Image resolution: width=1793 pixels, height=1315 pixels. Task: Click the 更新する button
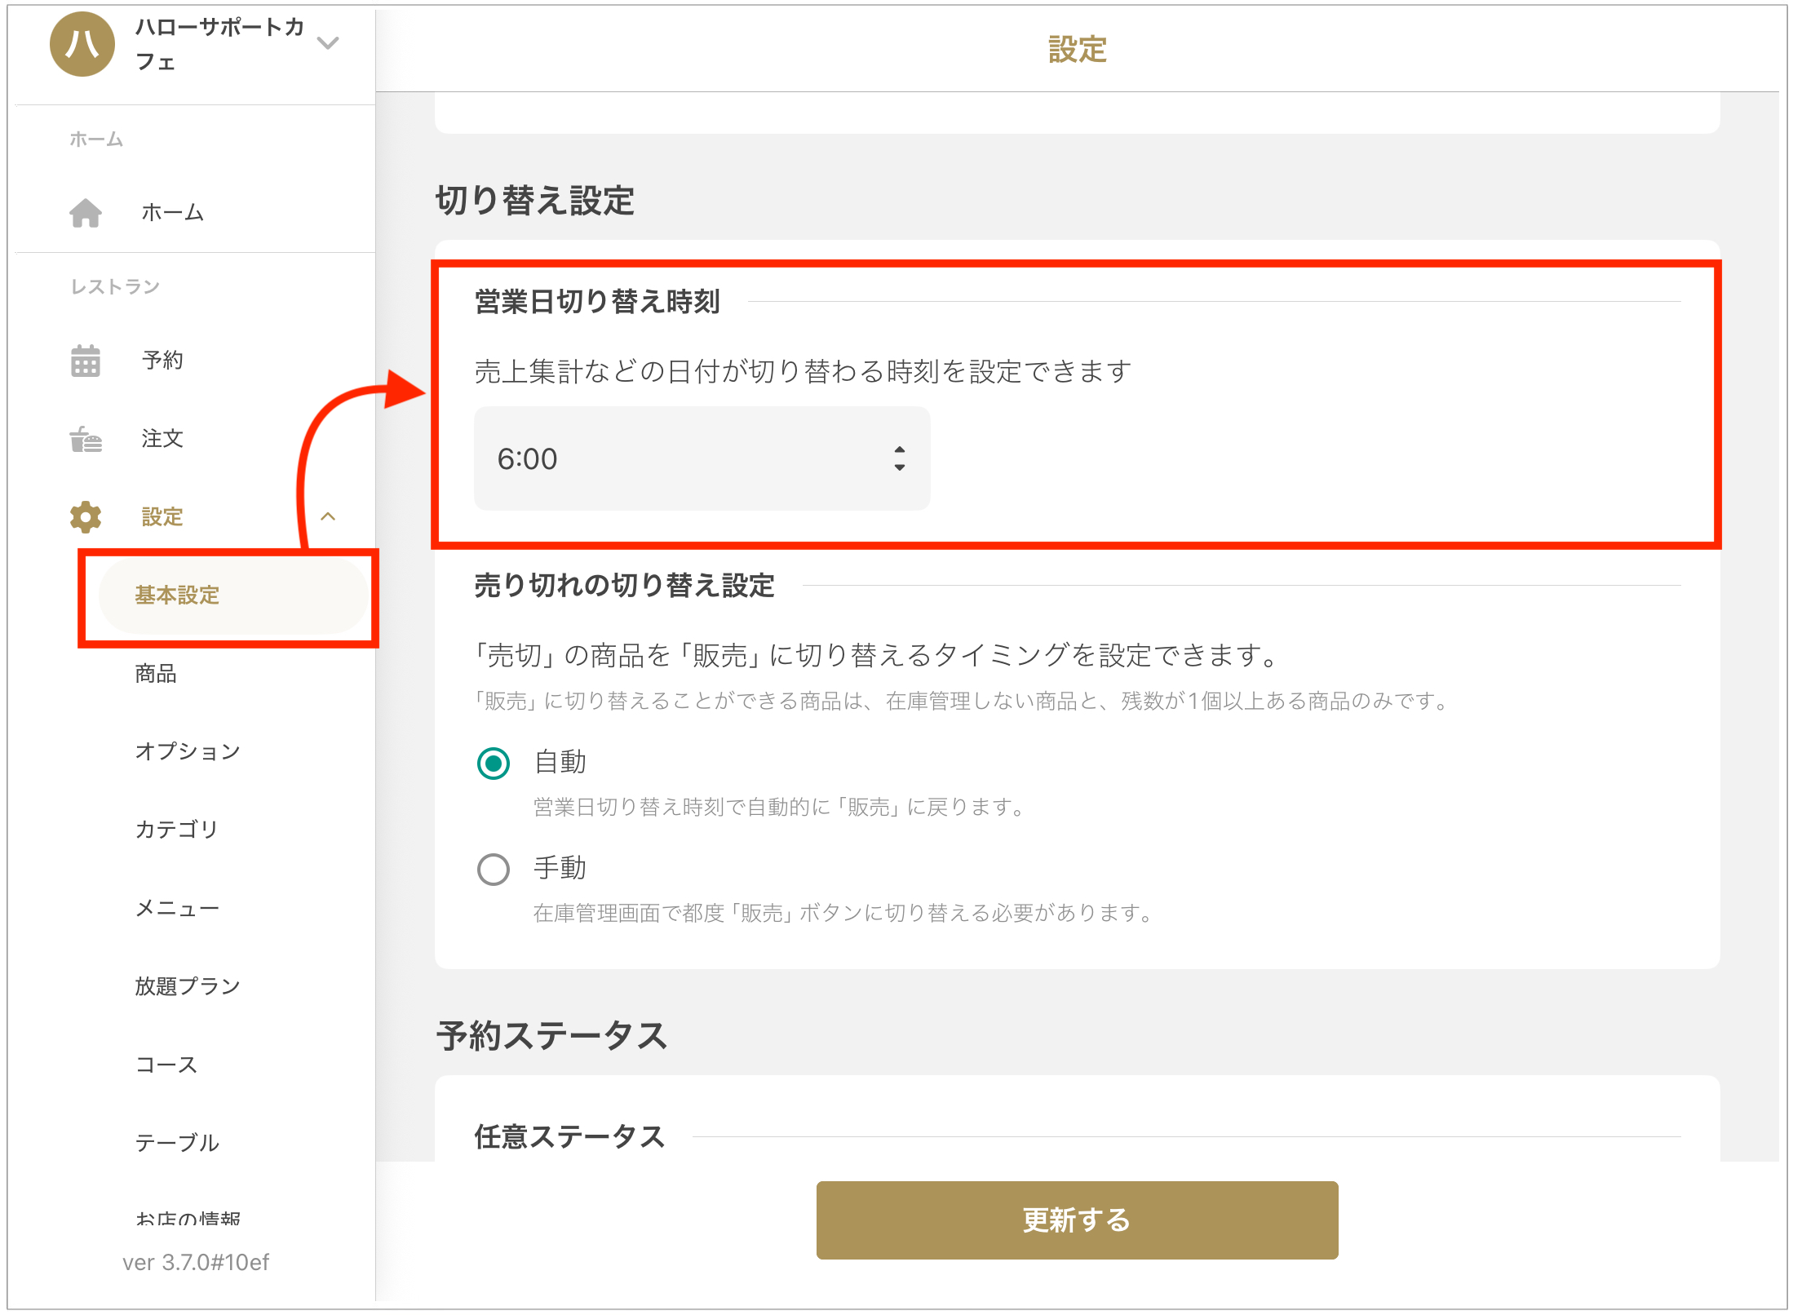(x=1077, y=1220)
